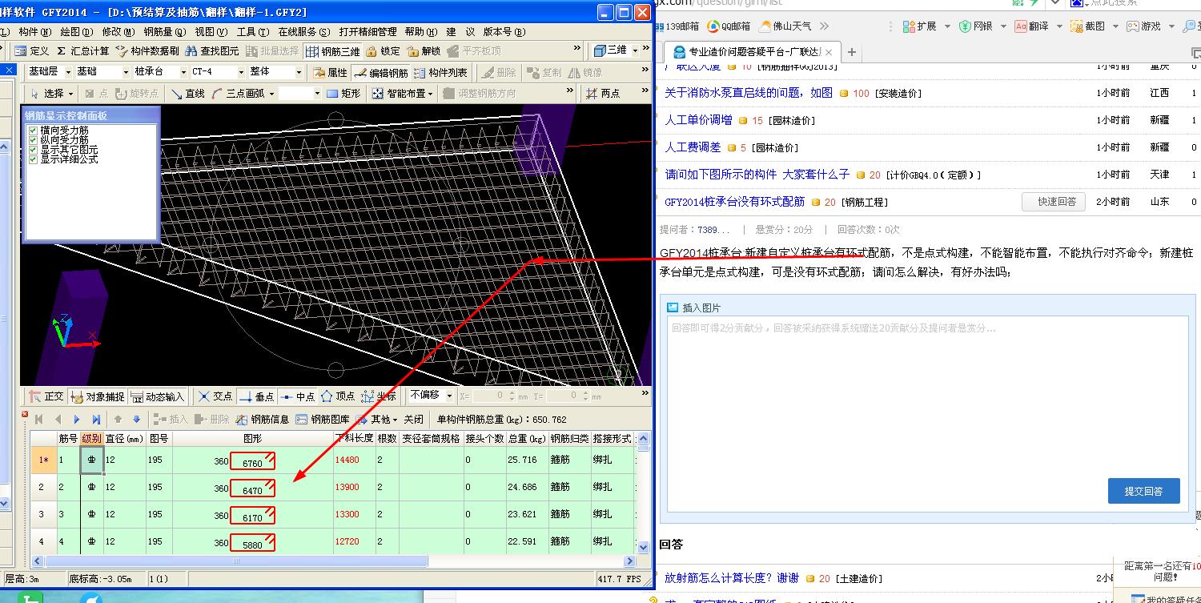Open question 关于消防水泵直启线的问题
The image size is (1201, 603).
(749, 93)
